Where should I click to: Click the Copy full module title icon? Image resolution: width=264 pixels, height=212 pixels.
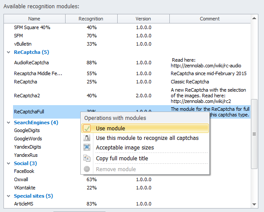pyautogui.click(x=87, y=158)
